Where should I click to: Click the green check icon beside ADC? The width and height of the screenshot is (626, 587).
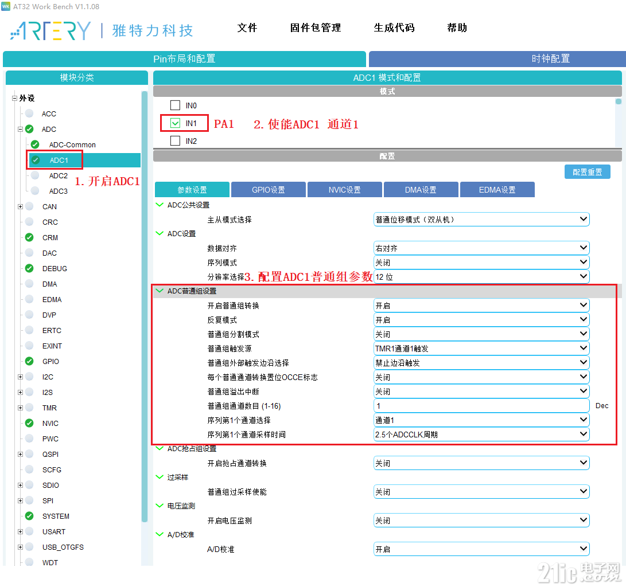(x=29, y=129)
